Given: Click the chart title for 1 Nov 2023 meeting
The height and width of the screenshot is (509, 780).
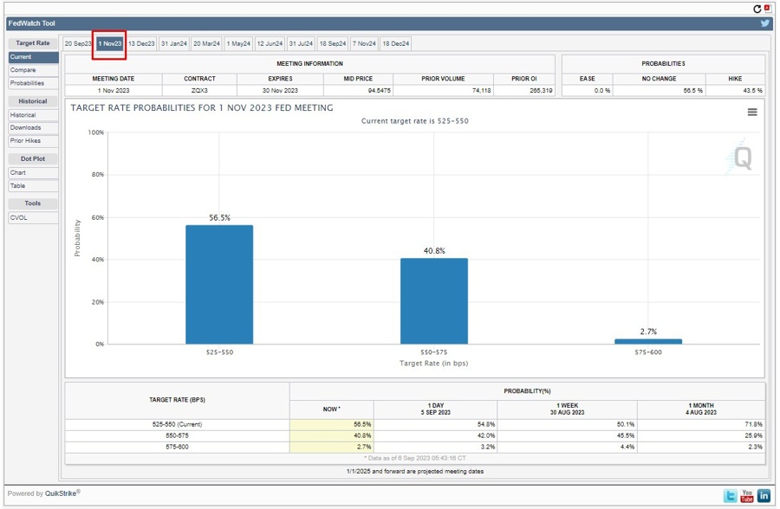Looking at the screenshot, I should (x=202, y=108).
